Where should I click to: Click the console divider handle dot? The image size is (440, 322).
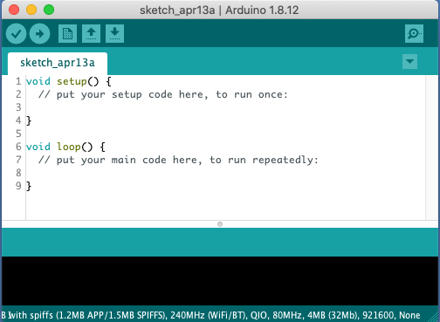click(220, 224)
